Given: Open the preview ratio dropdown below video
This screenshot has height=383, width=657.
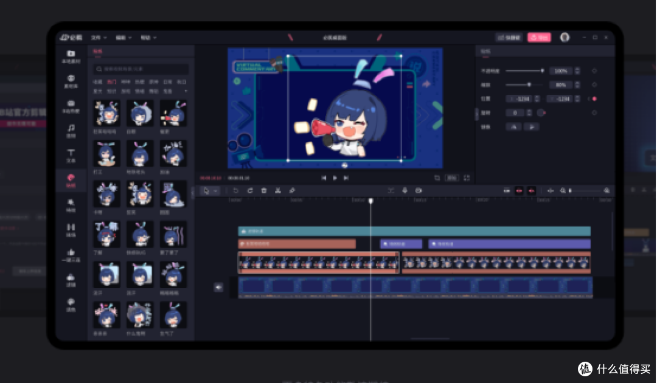Looking at the screenshot, I should pos(452,178).
